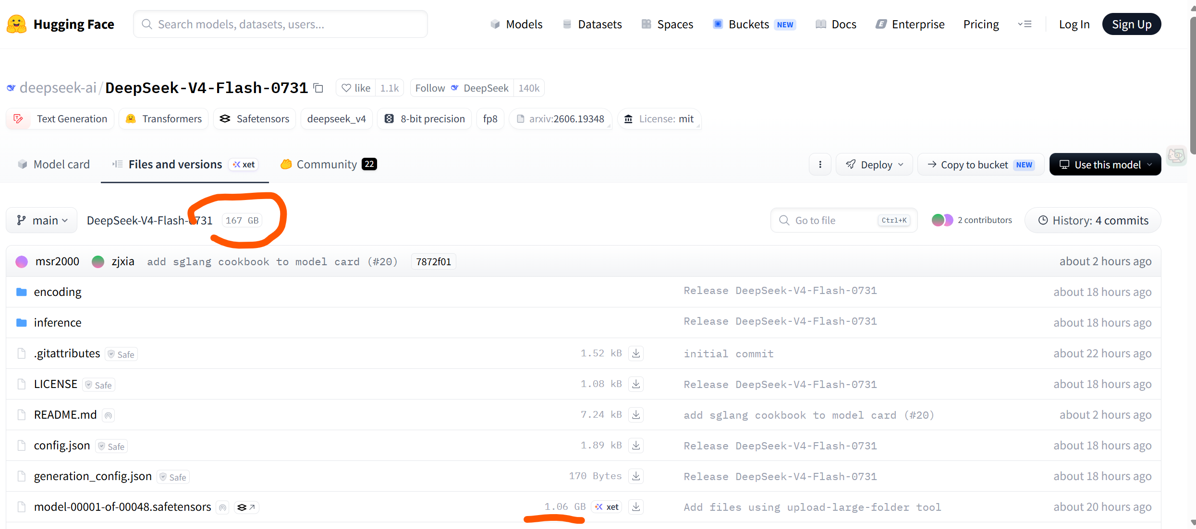Copy model name with the copy icon
The height and width of the screenshot is (529, 1196).
click(318, 88)
